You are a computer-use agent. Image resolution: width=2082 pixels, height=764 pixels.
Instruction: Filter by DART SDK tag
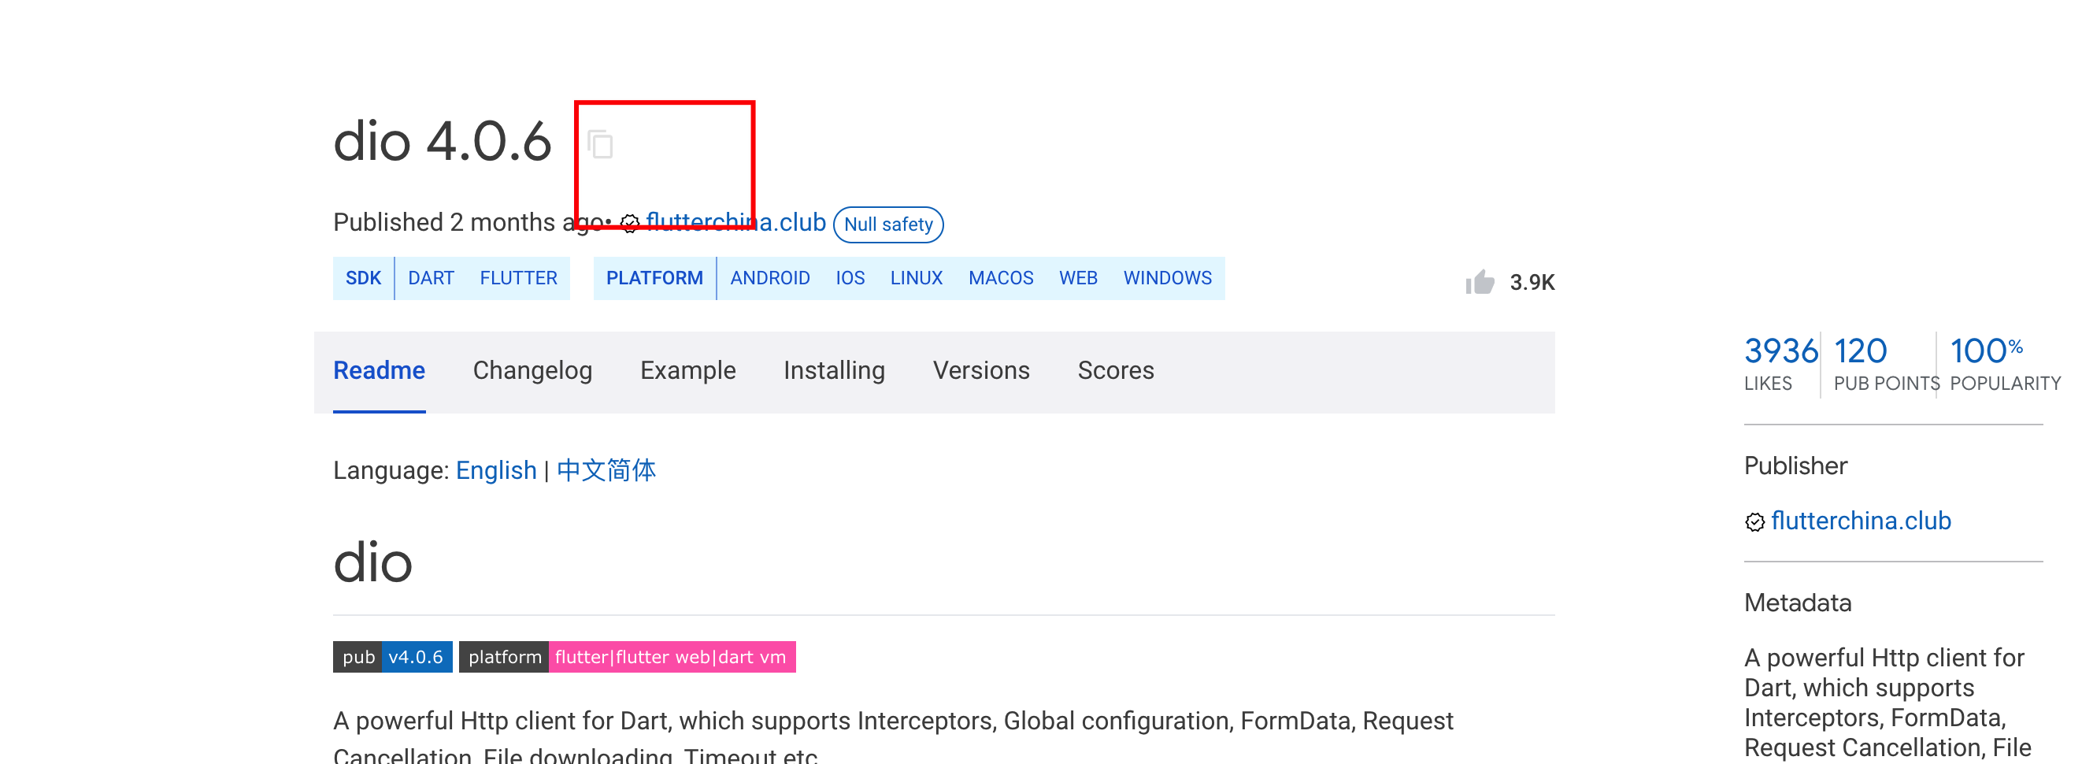(x=431, y=278)
